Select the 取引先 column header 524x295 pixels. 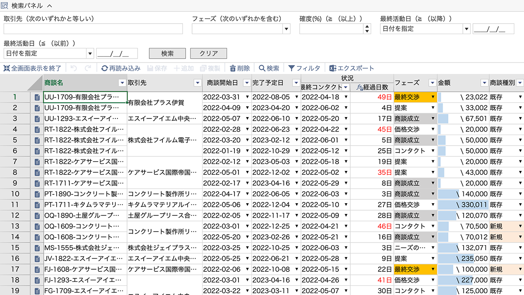click(159, 83)
